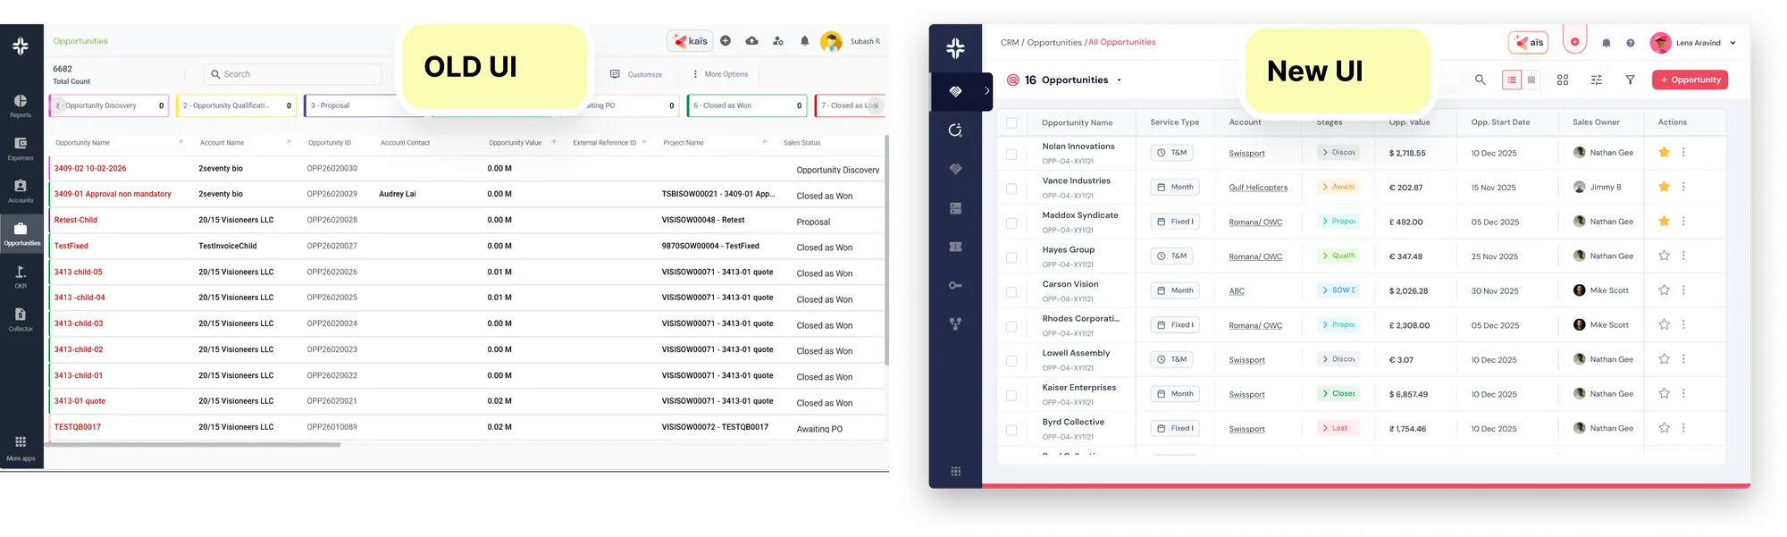Open the Lena Aravind profile dropdown
Screen dimensions: 1787x537
click(1732, 43)
